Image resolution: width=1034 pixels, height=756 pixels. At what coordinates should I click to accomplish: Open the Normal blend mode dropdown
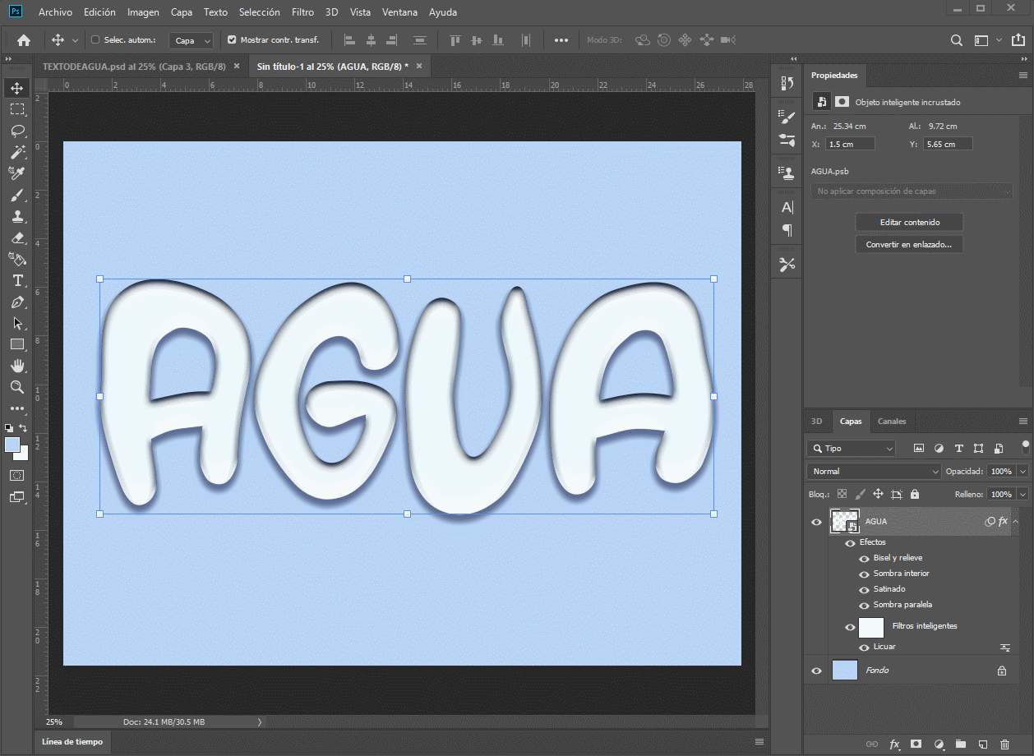pyautogui.click(x=874, y=472)
